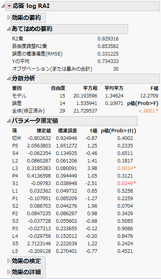Select the 全体(修正済み) row label

click(x=28, y=111)
